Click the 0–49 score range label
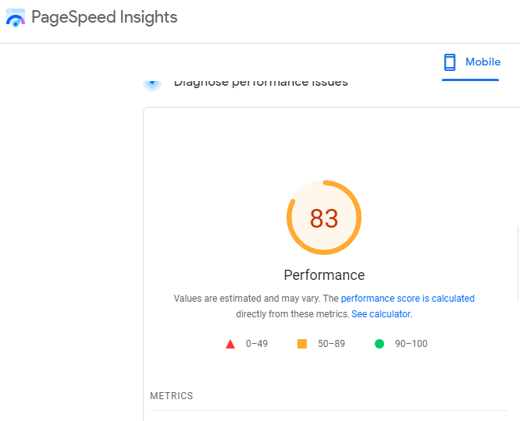The height and width of the screenshot is (421, 520). 257,344
